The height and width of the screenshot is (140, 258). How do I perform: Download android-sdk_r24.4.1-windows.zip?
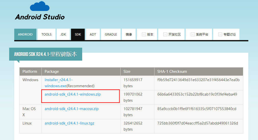tap(73, 94)
